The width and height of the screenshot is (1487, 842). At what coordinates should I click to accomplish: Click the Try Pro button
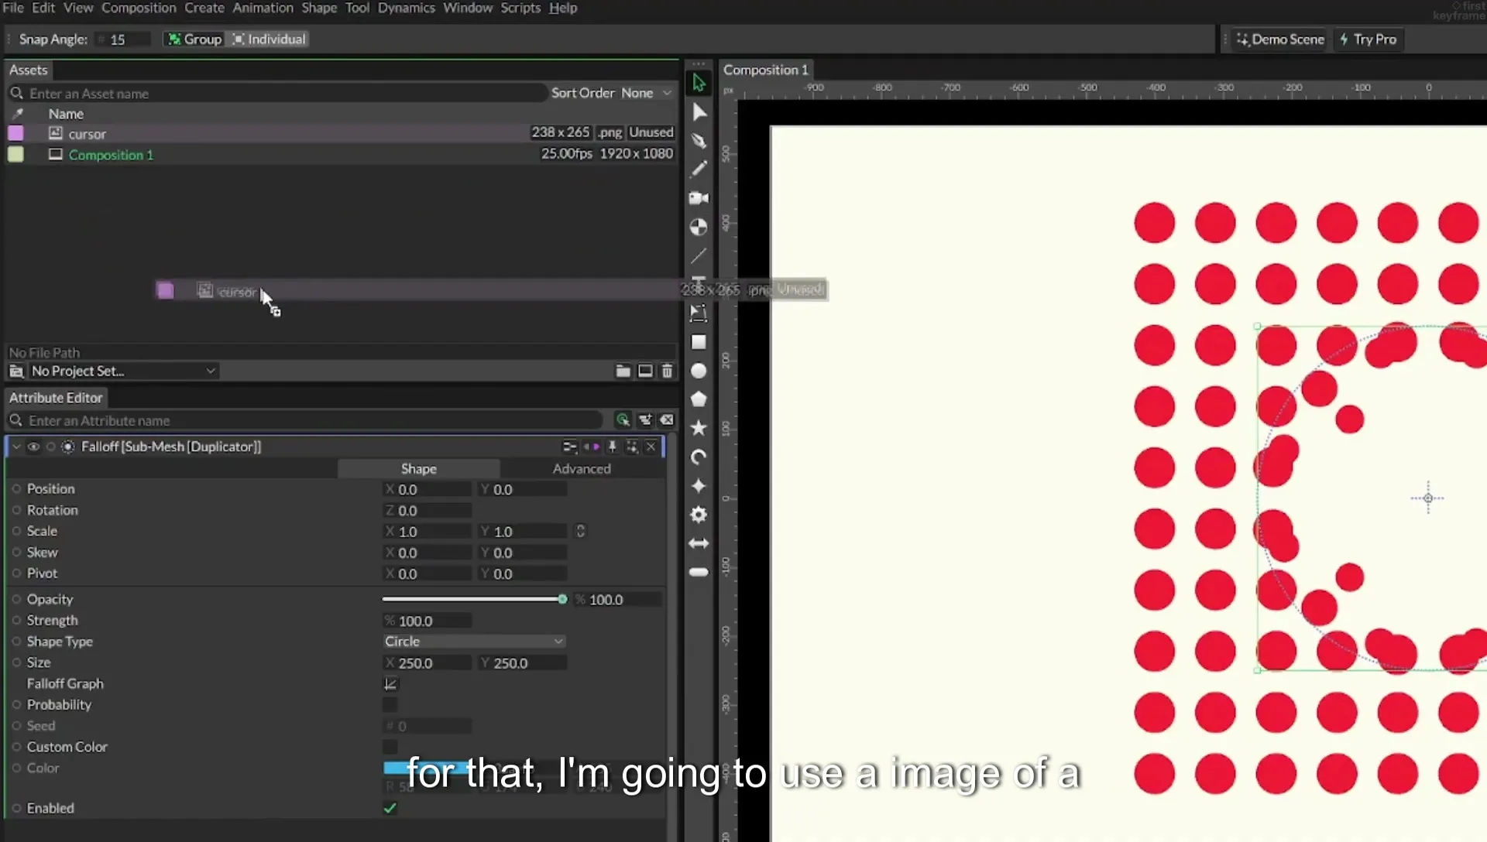(1368, 39)
